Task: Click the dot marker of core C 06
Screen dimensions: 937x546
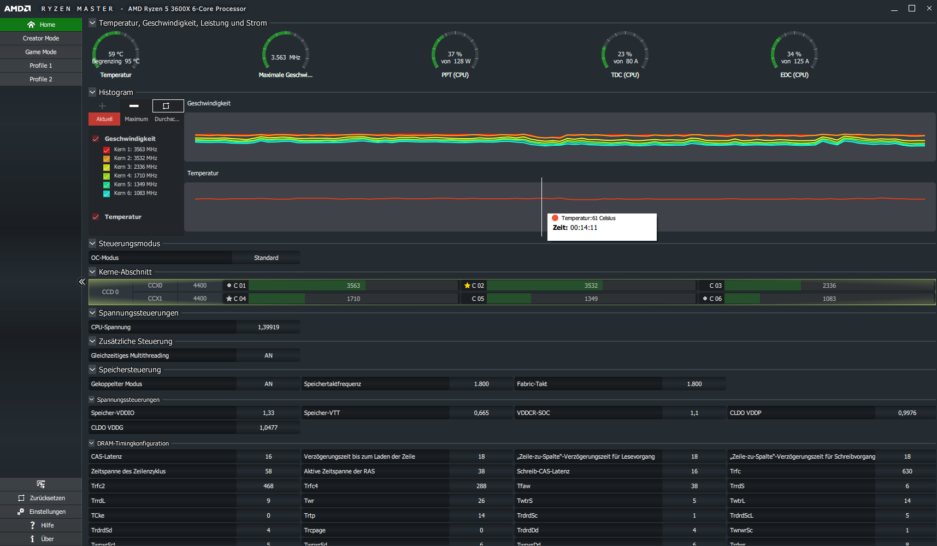Action: [x=705, y=299]
